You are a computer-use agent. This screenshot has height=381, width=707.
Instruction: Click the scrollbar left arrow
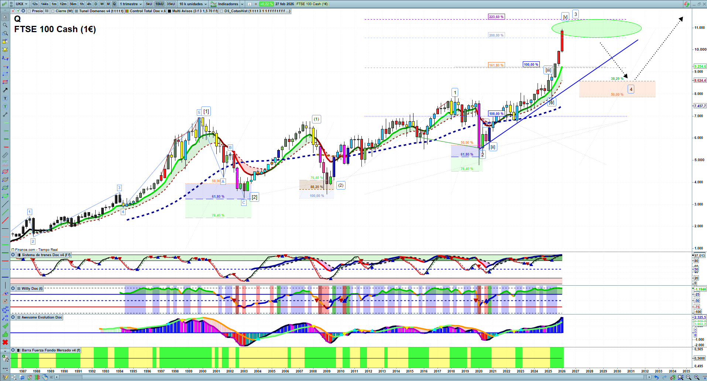(x=56, y=377)
